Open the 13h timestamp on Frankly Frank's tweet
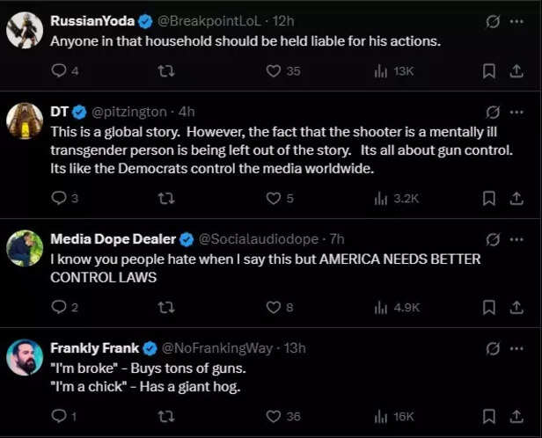542x438 pixels. 295,347
